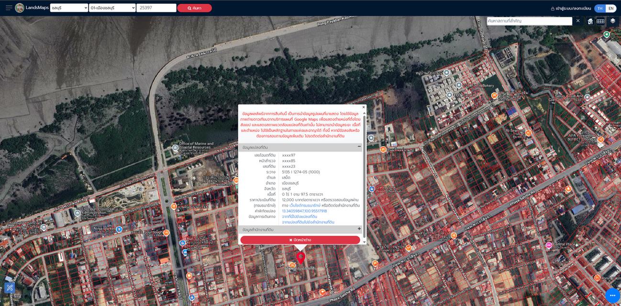Switch interface language to EN
This screenshot has width=621, height=306.
click(611, 8)
